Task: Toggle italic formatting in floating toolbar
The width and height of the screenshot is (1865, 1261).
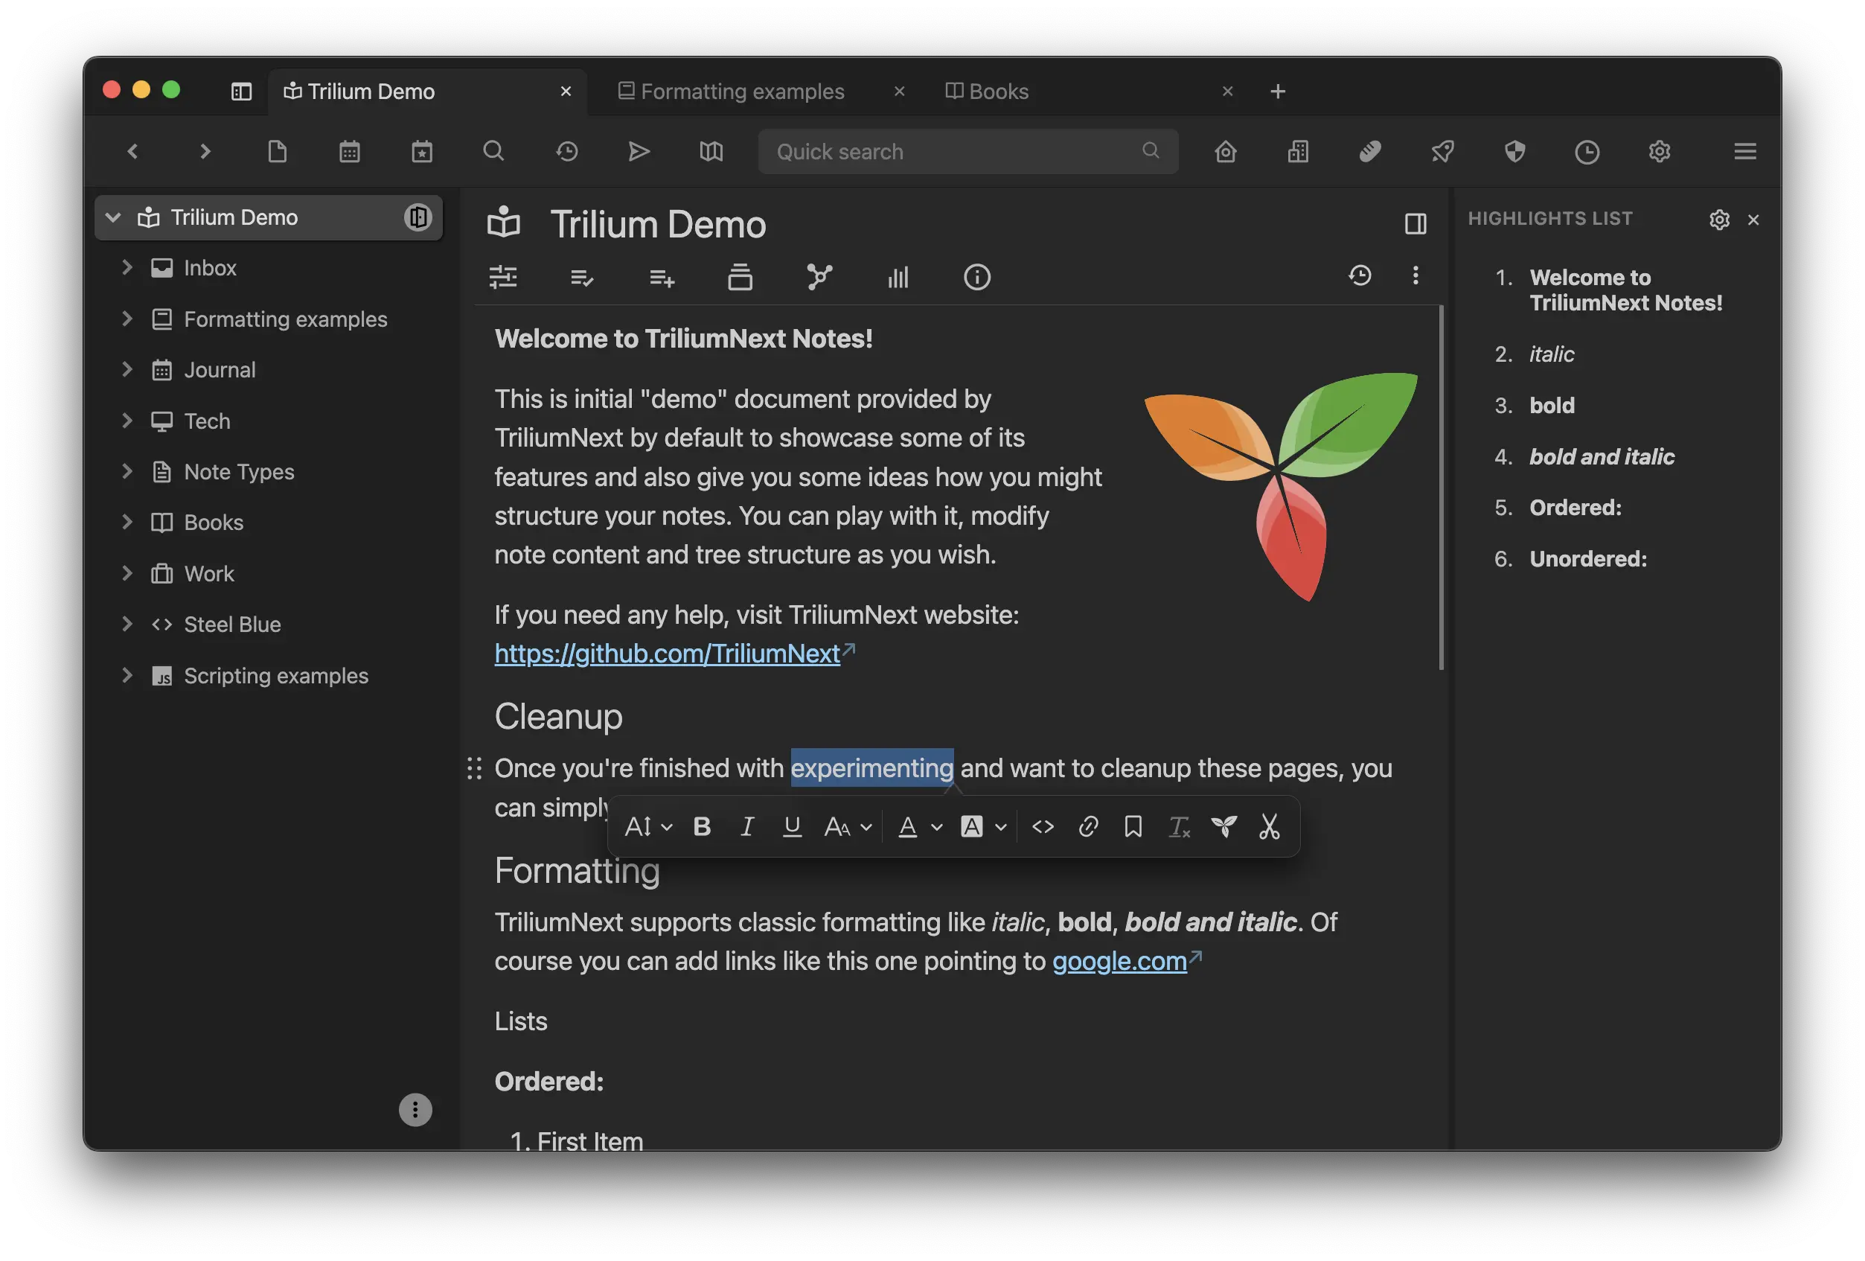Action: [x=747, y=826]
